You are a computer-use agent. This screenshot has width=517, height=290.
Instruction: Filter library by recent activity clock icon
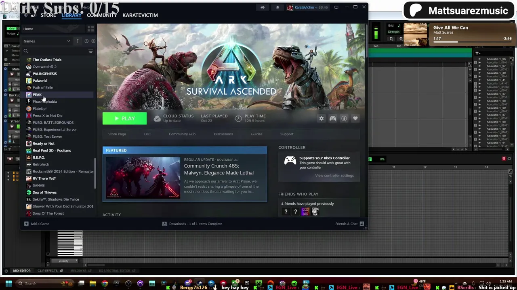[x=86, y=41]
